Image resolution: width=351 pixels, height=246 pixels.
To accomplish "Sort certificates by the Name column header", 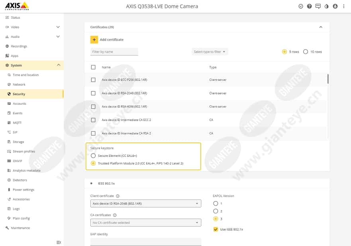I will [106, 67].
